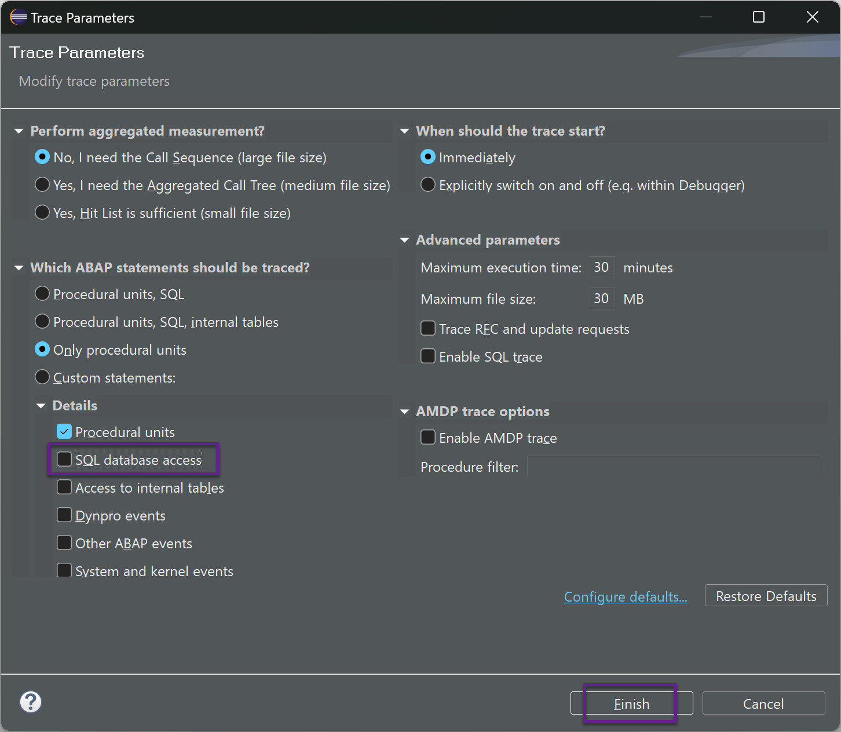Pick Procedural units, SQL, internal tables
841x732 pixels.
(42, 322)
